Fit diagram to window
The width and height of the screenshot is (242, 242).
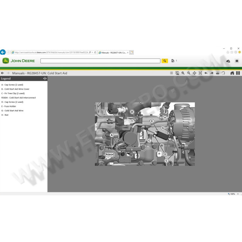coord(200,73)
